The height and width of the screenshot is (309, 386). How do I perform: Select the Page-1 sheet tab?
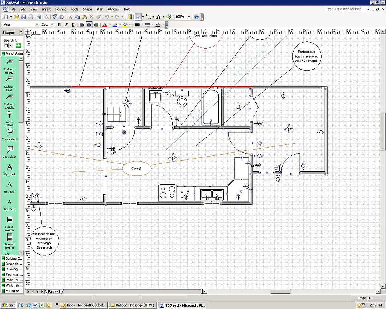54,291
